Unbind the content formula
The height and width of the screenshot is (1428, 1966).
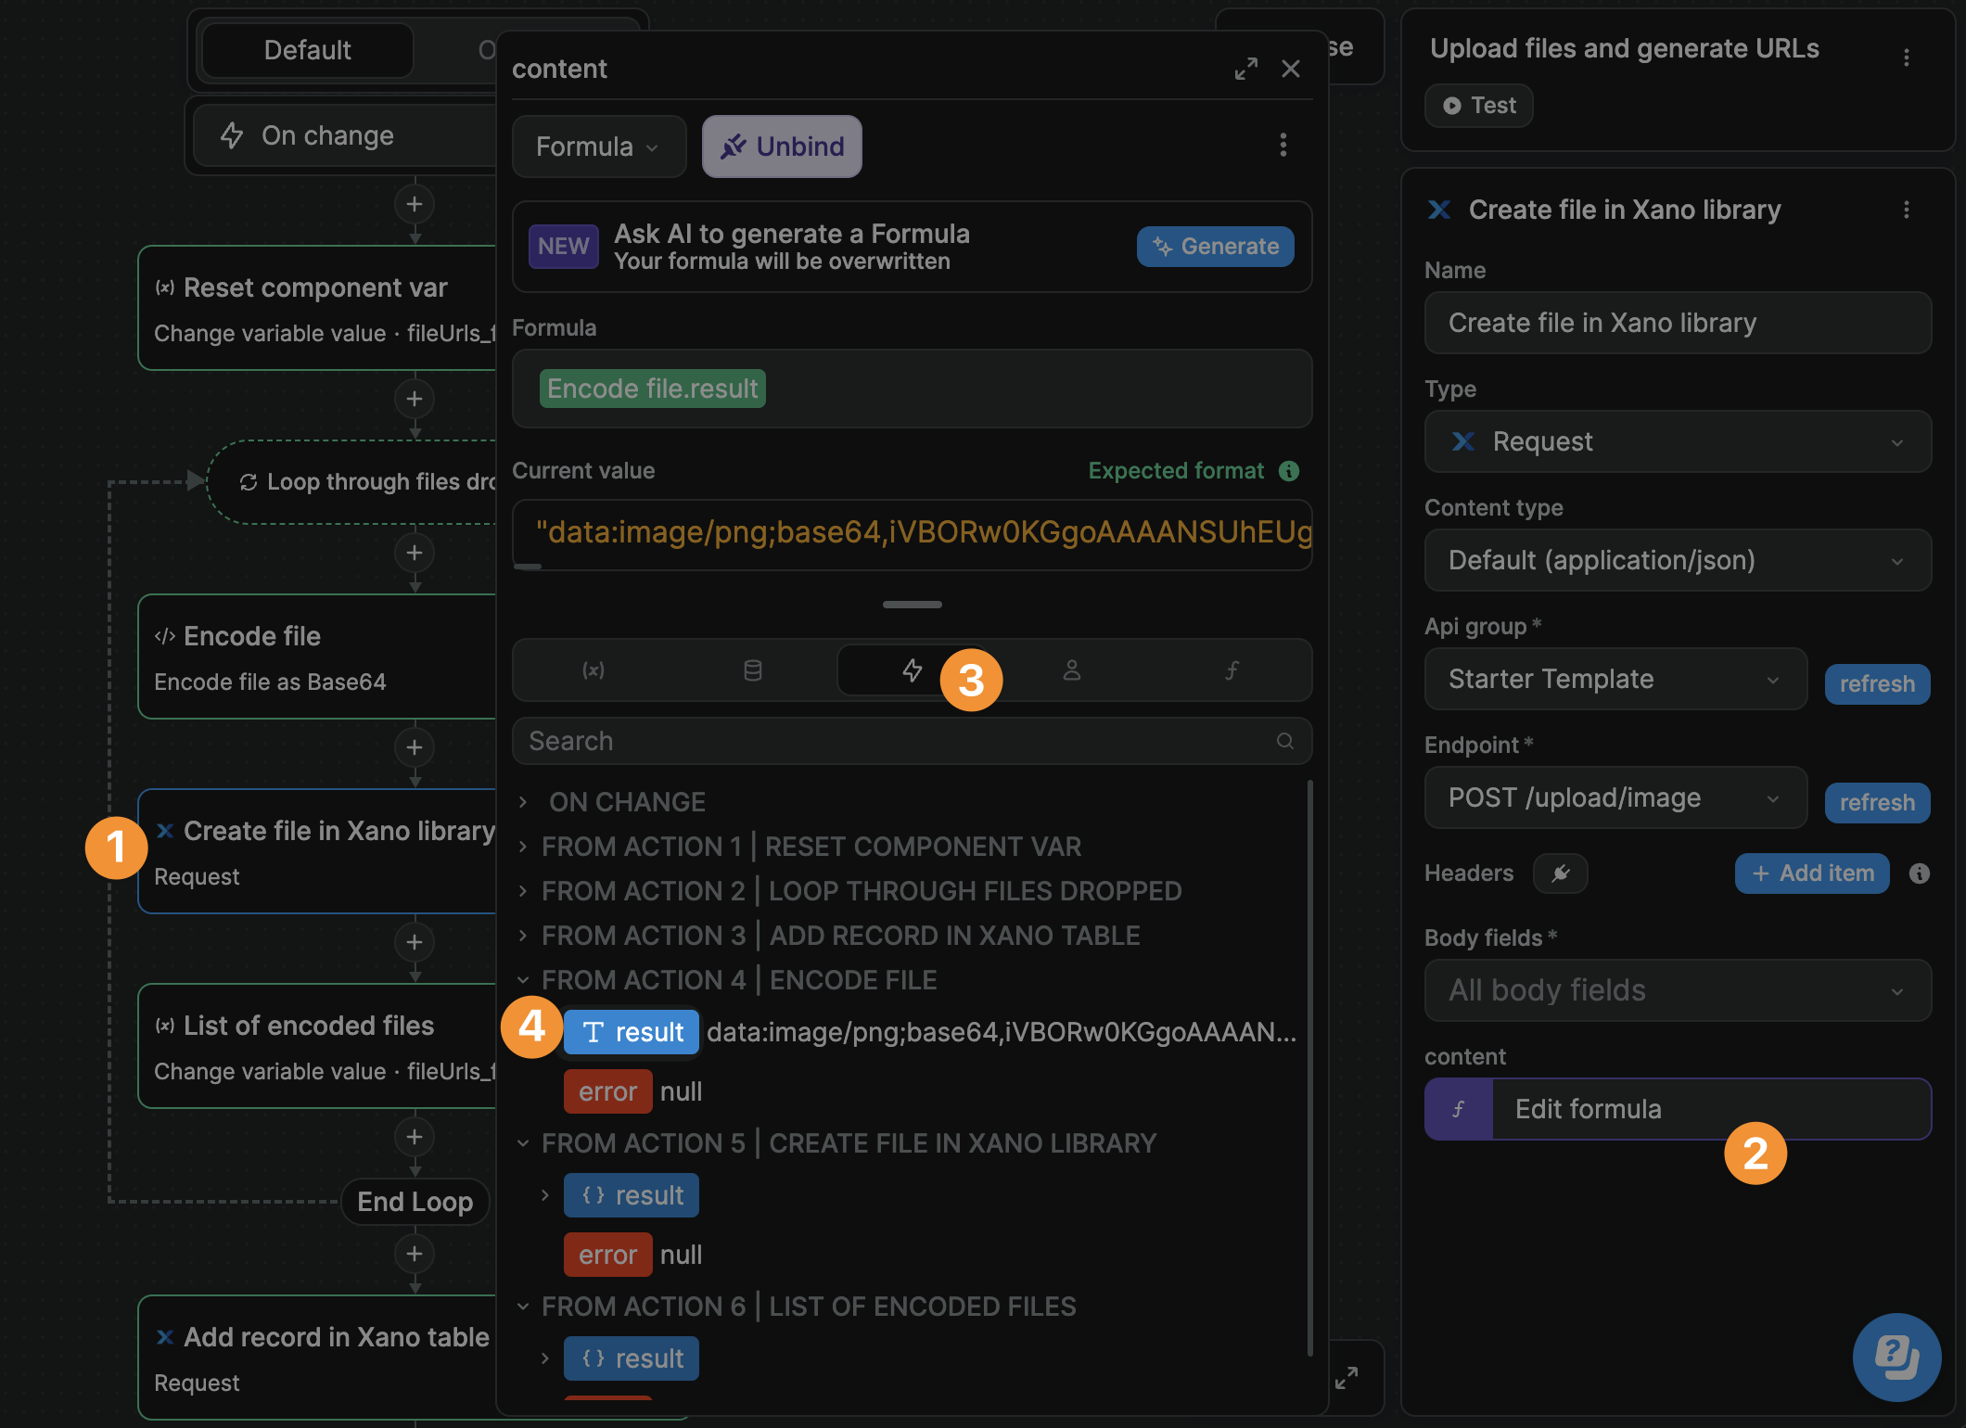[782, 147]
